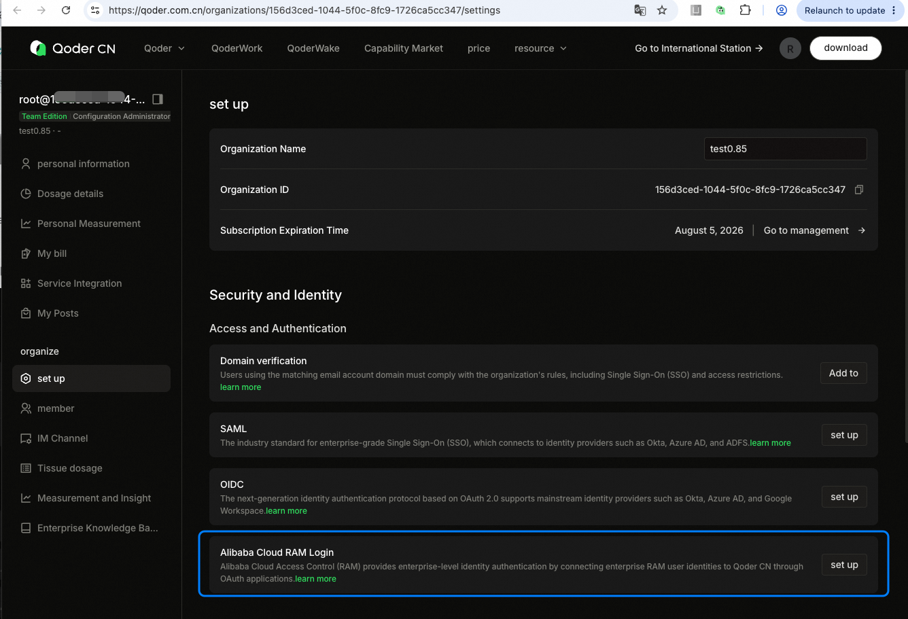This screenshot has height=619, width=908.
Task: Click the Qoder CN logo
Action: [x=73, y=48]
